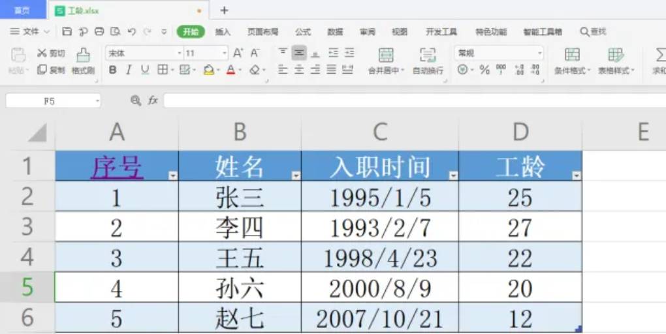
Task: Click the Redo arrow icon
Action: pyautogui.click(x=147, y=31)
